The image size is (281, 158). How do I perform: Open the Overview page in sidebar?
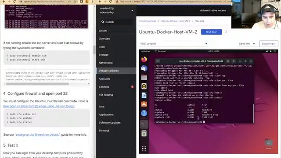[x=104, y=39]
